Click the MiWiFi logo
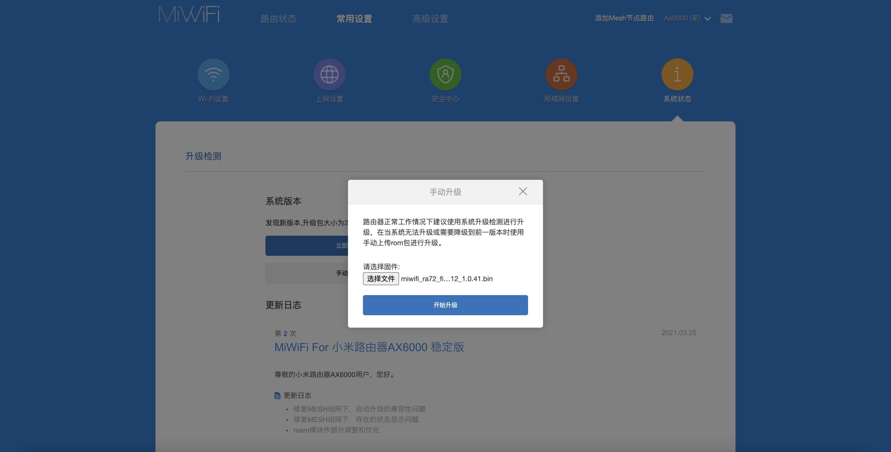891x452 pixels. pyautogui.click(x=189, y=15)
